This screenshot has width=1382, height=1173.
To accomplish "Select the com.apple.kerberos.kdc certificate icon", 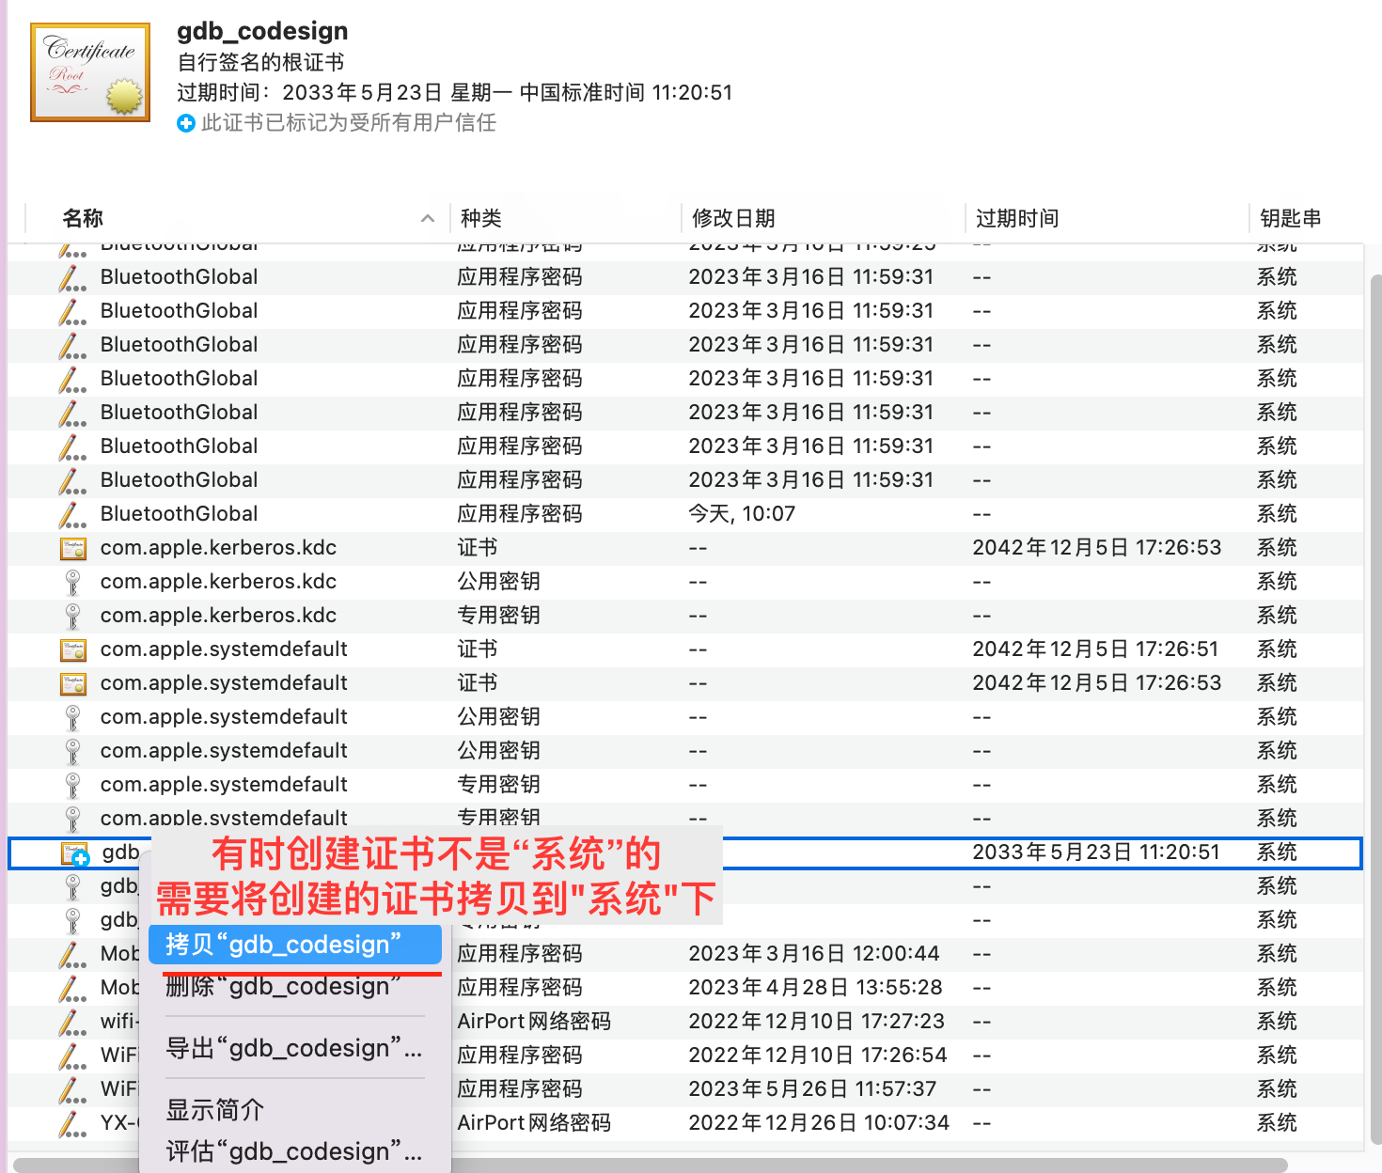I will pos(73,548).
